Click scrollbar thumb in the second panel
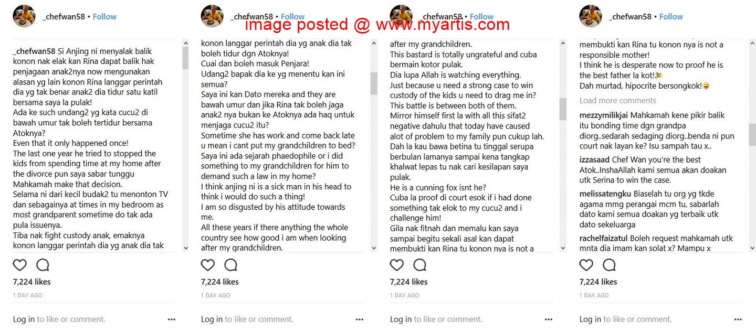Screen dimensions: 756x331 (374, 83)
